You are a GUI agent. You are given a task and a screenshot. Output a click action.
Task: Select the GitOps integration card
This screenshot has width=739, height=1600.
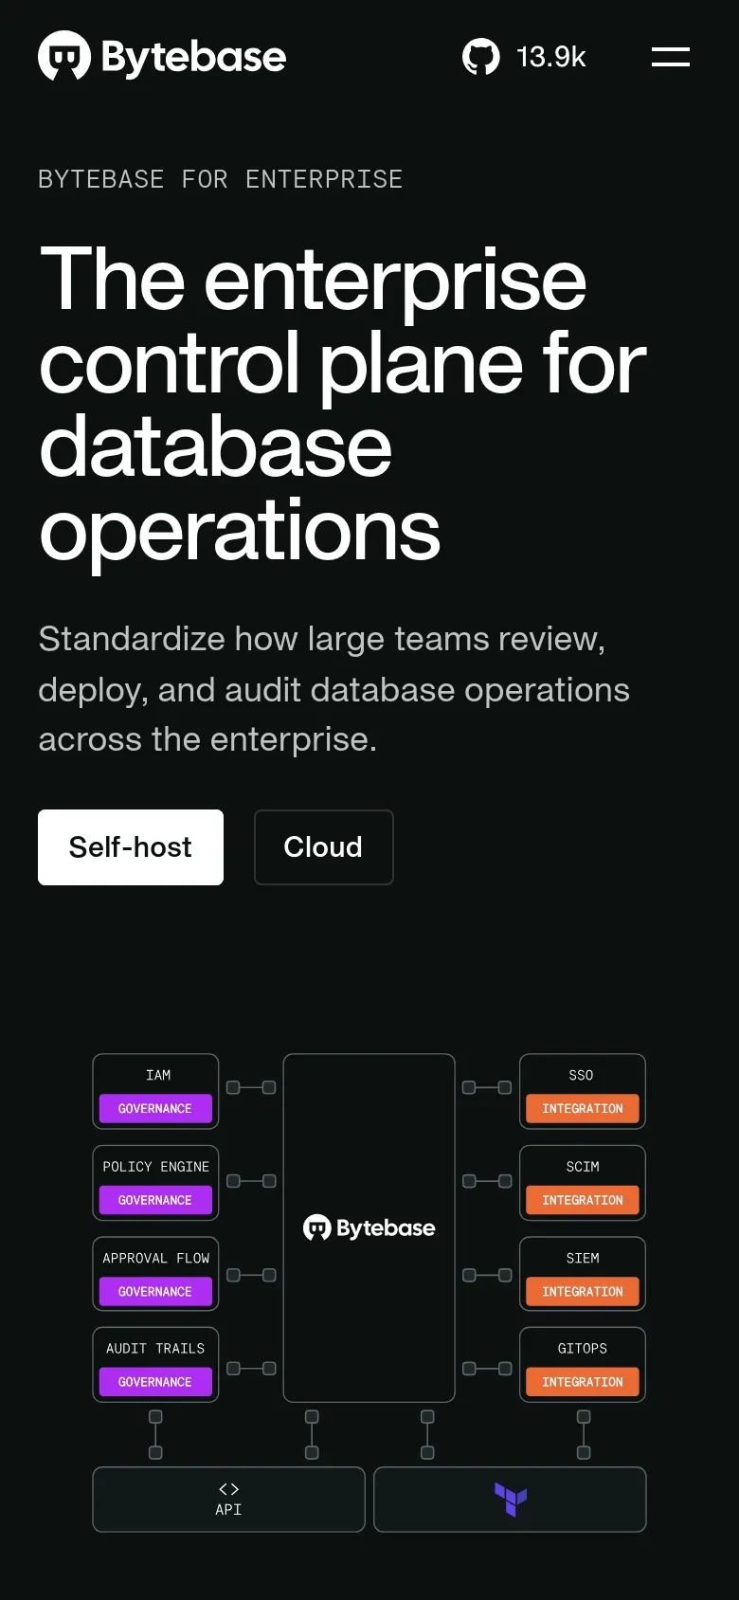583,1365
